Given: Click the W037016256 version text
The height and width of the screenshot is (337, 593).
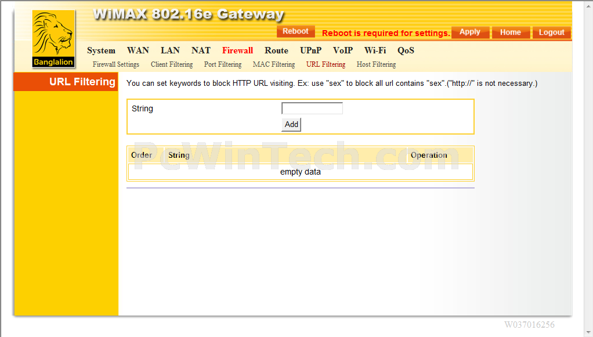Looking at the screenshot, I should (529, 324).
